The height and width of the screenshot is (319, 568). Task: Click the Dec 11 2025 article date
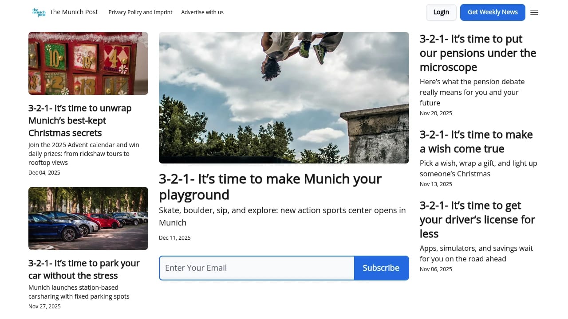coord(174,237)
